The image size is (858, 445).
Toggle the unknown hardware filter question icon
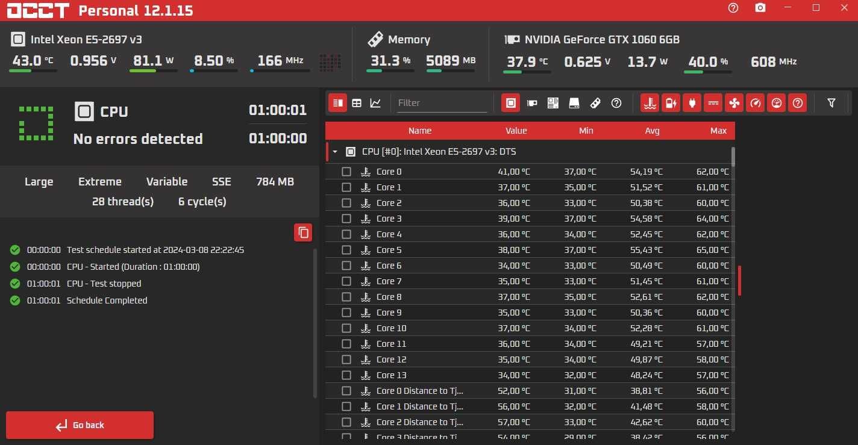point(616,103)
